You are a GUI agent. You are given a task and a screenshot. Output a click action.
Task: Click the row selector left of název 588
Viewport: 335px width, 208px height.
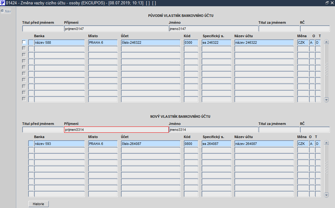31,42
